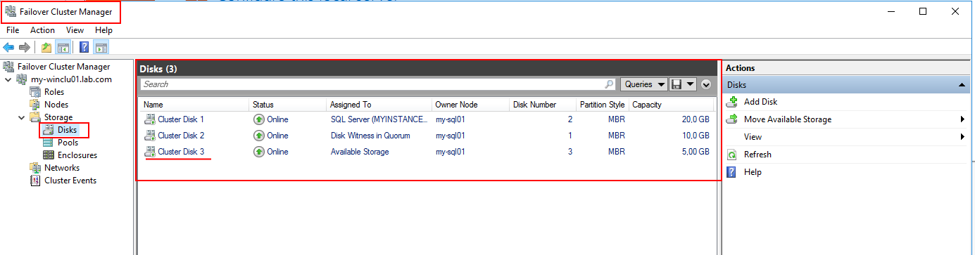This screenshot has width=975, height=255.
Task: Click Help link in Actions pane
Action: [x=753, y=172]
